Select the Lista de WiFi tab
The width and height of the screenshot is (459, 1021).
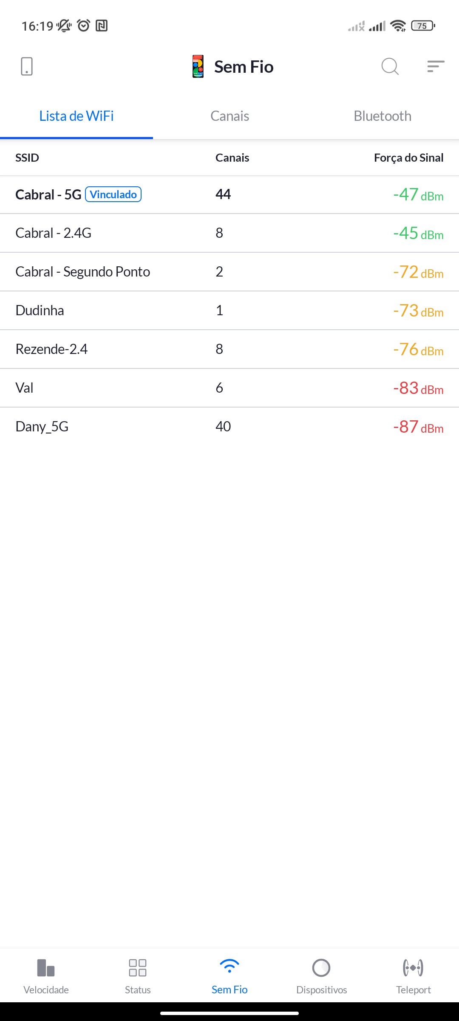[x=76, y=116]
